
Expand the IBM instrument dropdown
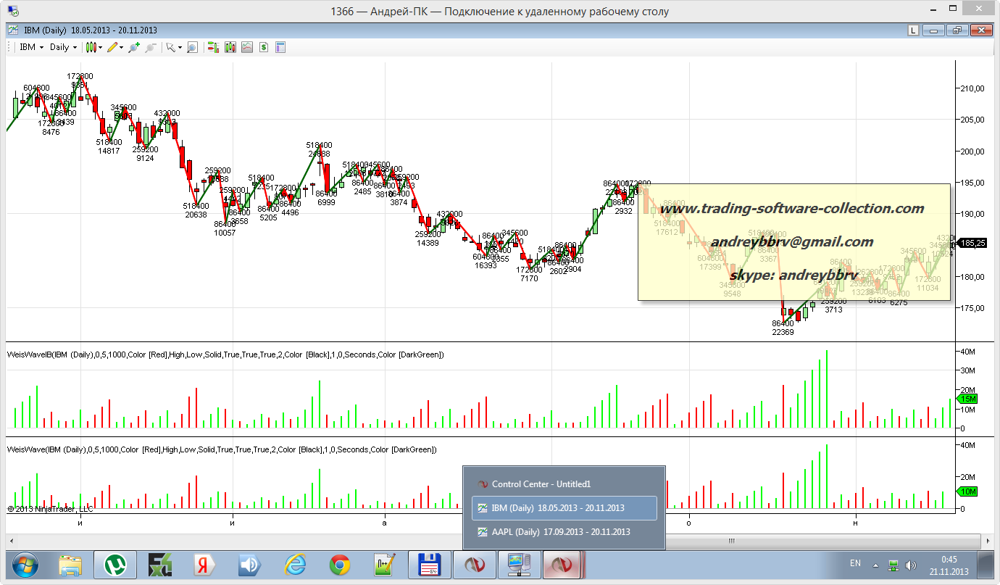[31, 47]
